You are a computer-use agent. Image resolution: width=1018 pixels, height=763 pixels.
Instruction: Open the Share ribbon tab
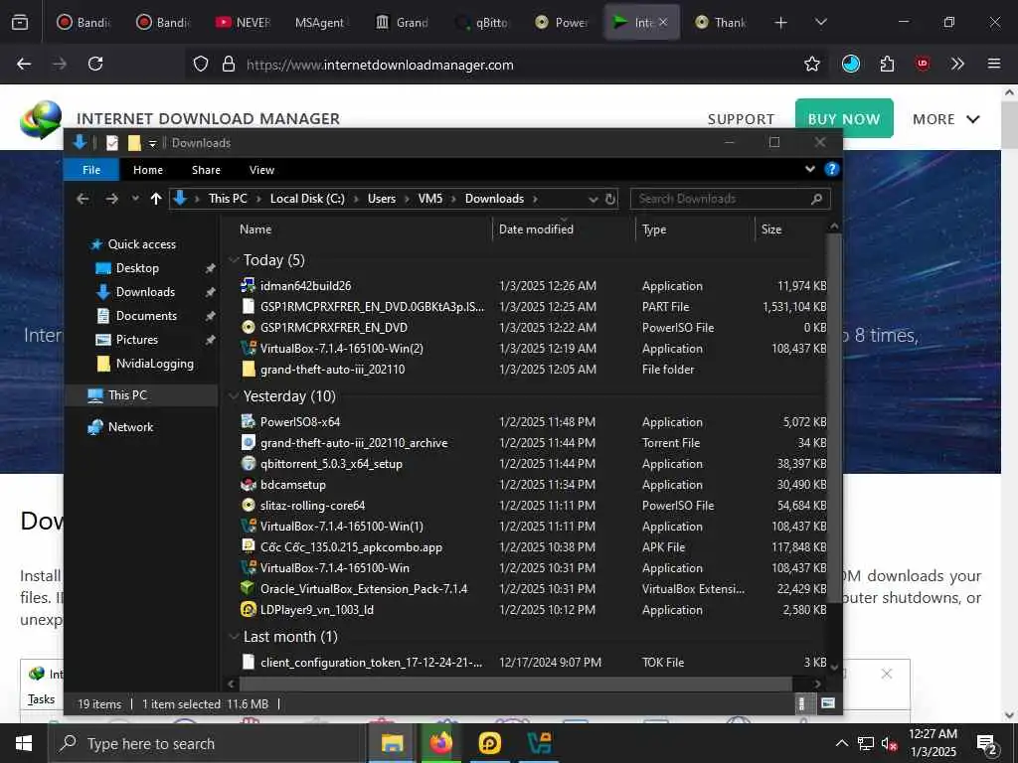(206, 170)
